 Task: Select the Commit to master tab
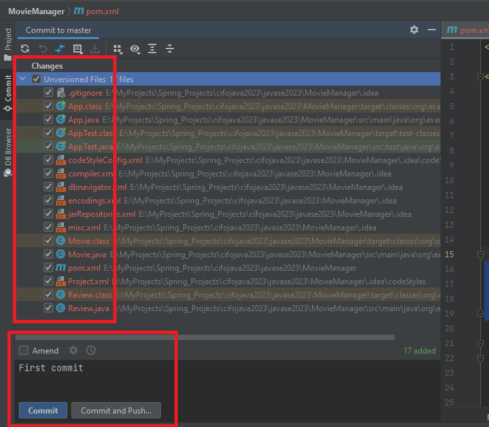(x=59, y=30)
